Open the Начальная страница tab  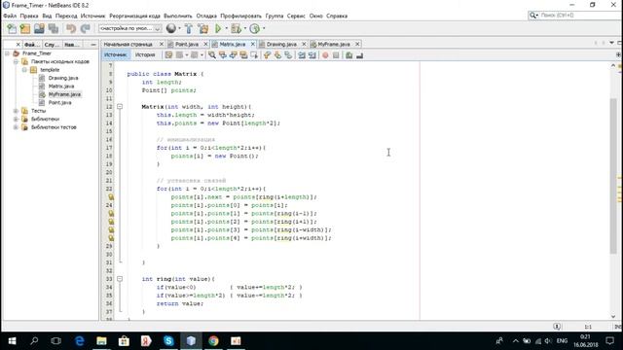pos(128,44)
